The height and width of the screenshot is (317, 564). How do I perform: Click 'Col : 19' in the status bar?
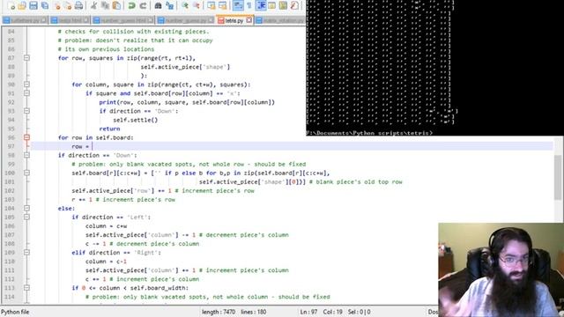(x=333, y=312)
